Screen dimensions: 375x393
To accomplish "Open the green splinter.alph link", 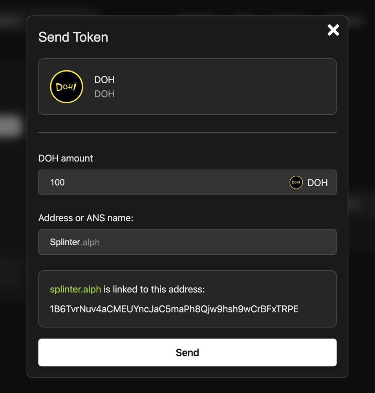I will (x=75, y=290).
